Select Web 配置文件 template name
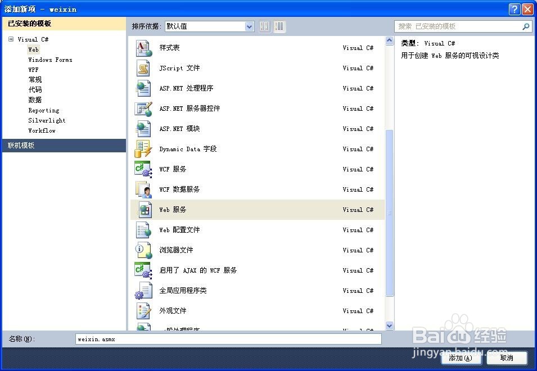This screenshot has width=537, height=371. click(179, 230)
